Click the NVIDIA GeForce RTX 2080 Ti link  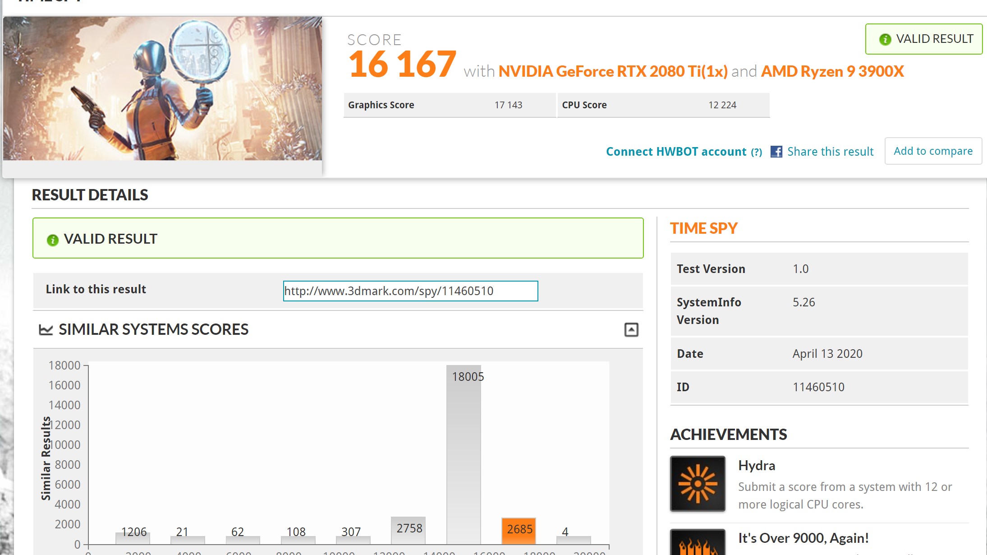613,71
